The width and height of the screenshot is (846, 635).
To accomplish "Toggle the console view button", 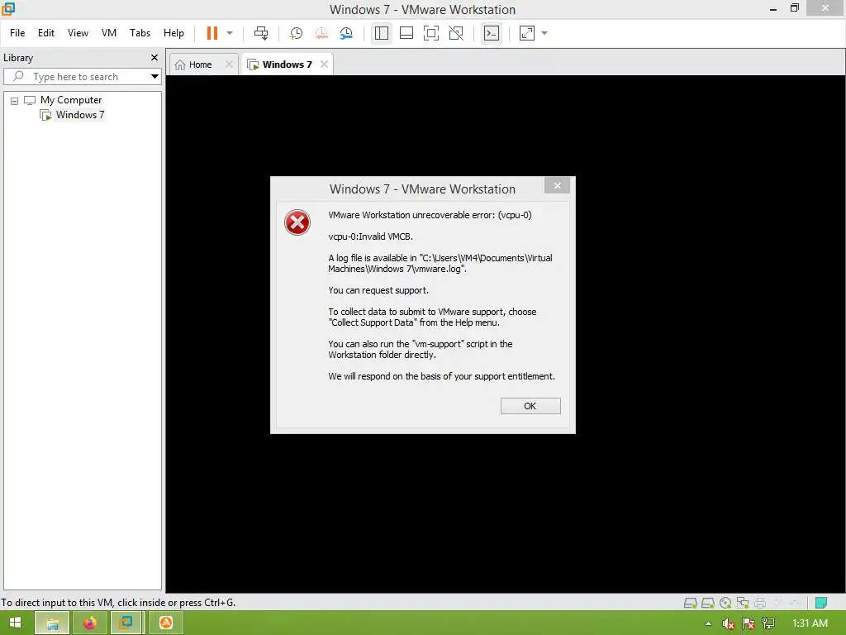I will pos(492,33).
